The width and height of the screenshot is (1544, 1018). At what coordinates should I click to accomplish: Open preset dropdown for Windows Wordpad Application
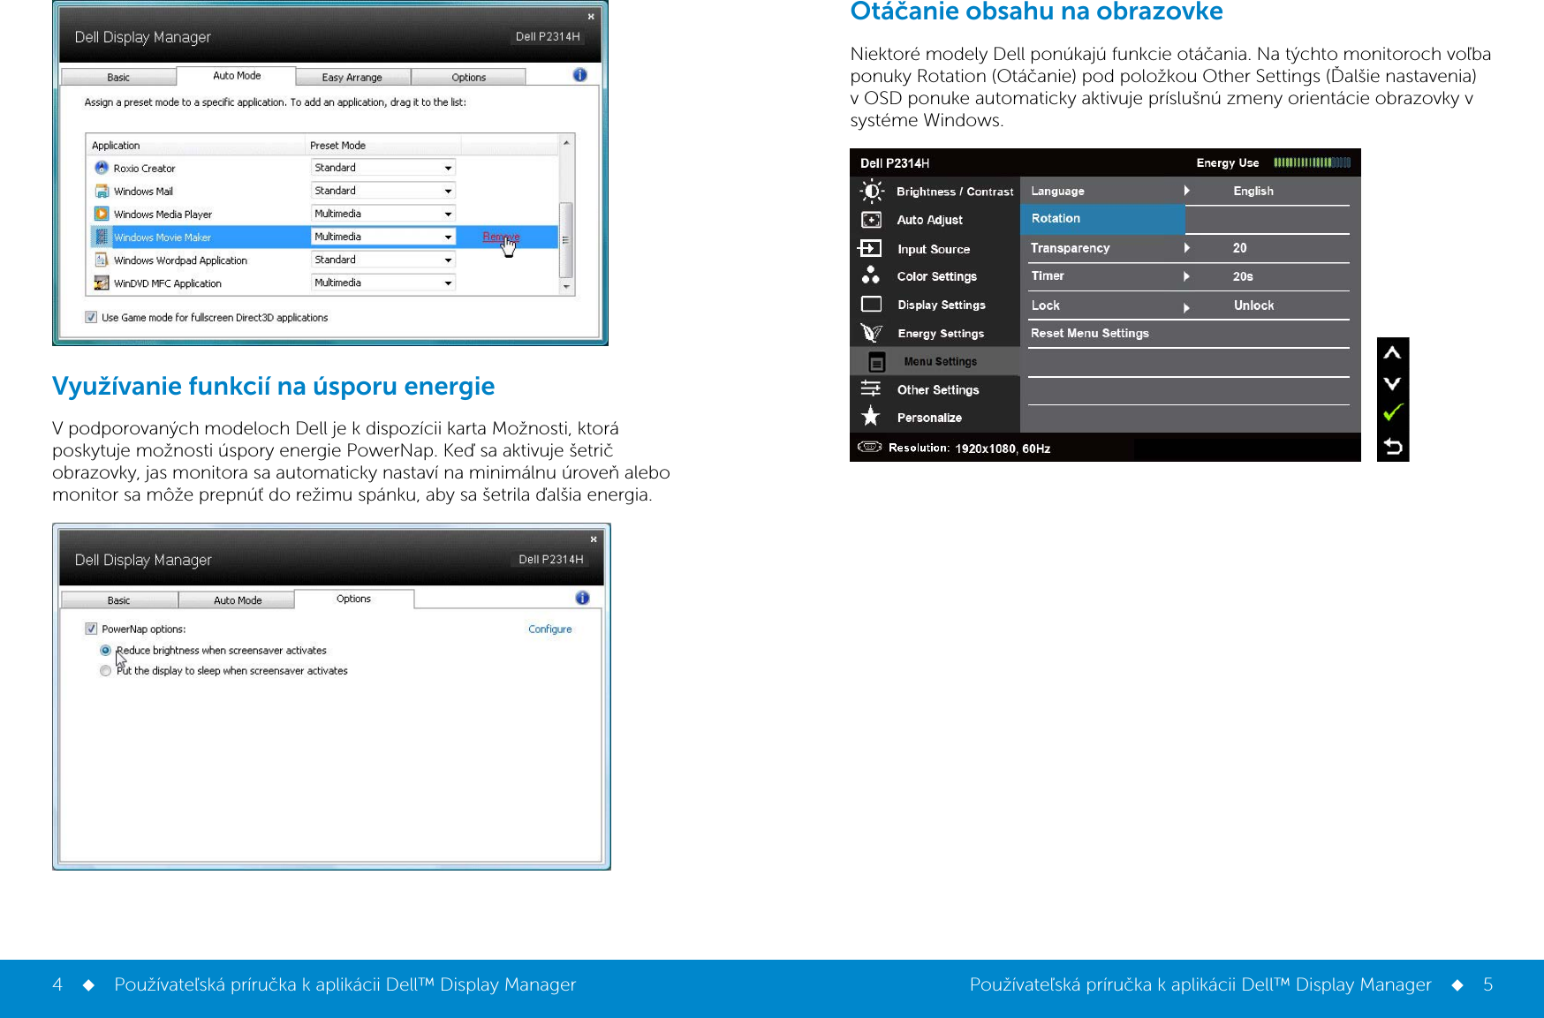[x=383, y=260]
